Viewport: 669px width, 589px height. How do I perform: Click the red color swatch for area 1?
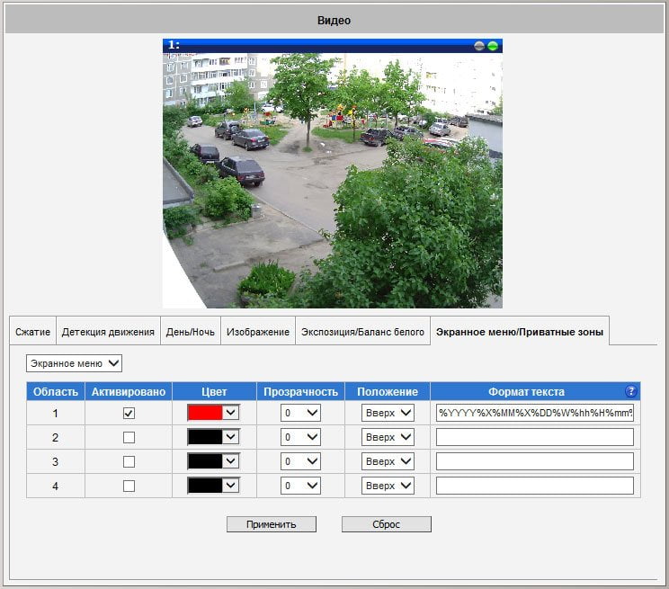pyautogui.click(x=205, y=413)
